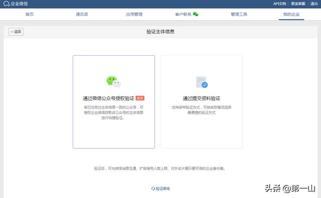Click the green WeChat bubbles icon
The image size is (321, 198).
(114, 82)
